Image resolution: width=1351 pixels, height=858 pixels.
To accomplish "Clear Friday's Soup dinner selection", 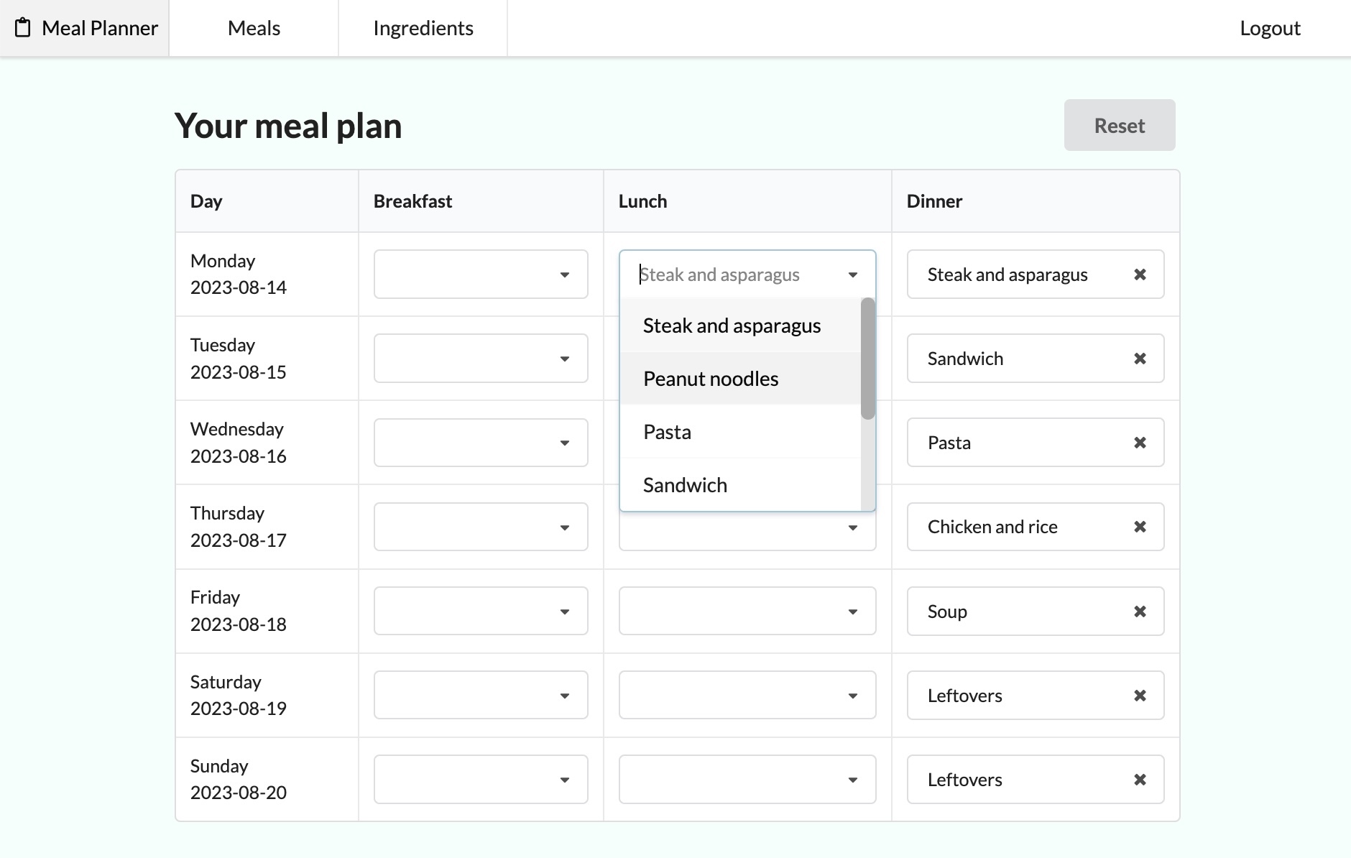I will coord(1140,612).
